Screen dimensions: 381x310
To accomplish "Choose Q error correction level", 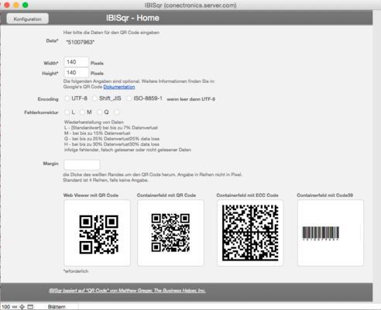I will pyautogui.click(x=99, y=112).
